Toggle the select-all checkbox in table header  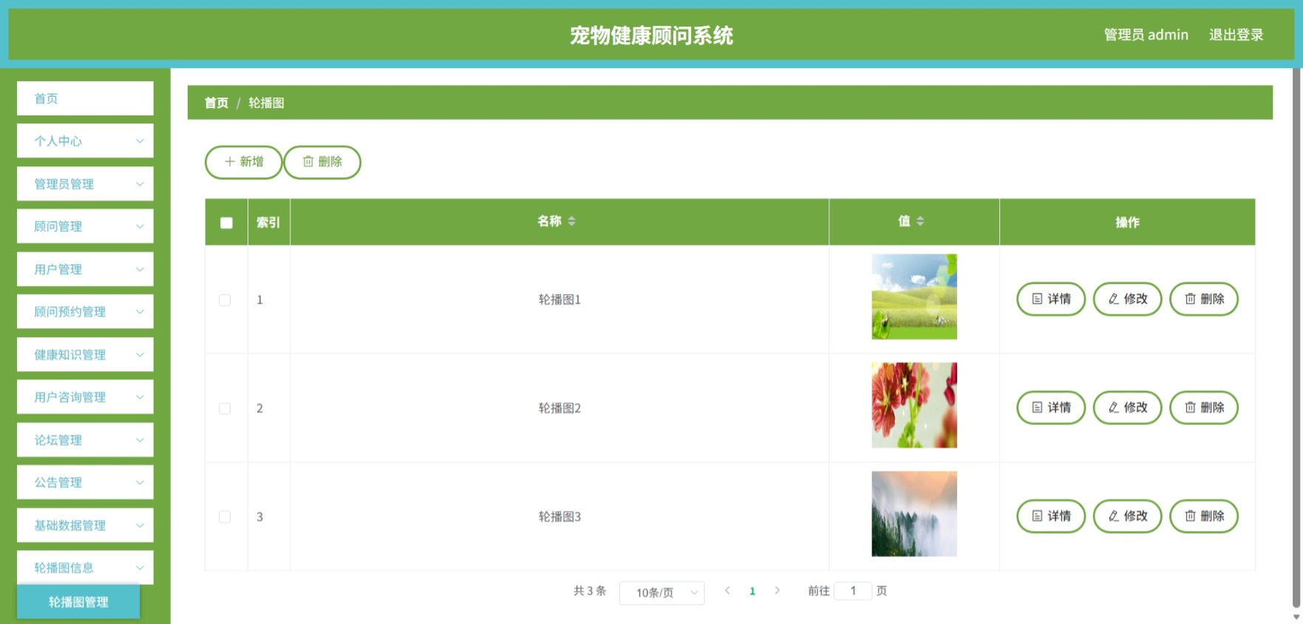pyautogui.click(x=226, y=223)
